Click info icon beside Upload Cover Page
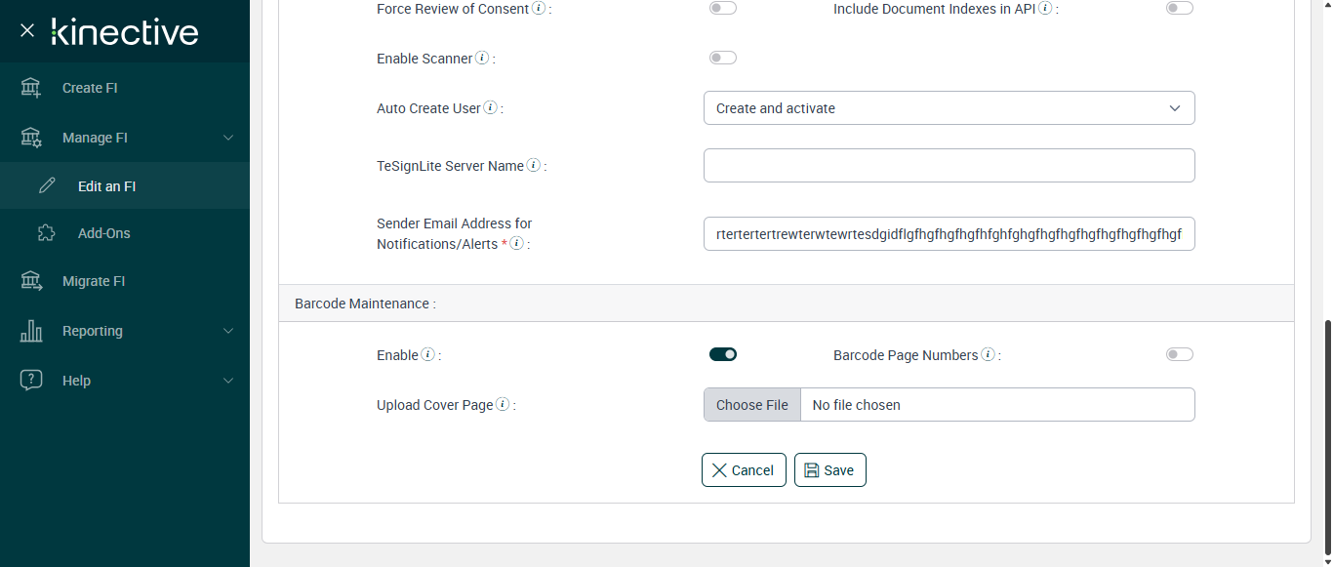This screenshot has width=1333, height=567. point(503,405)
